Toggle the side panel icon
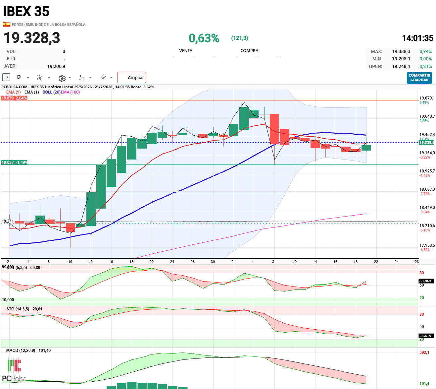 [6, 77]
